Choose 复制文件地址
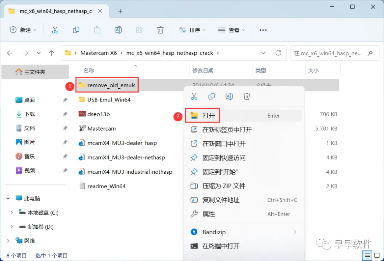 pyautogui.click(x=244, y=200)
